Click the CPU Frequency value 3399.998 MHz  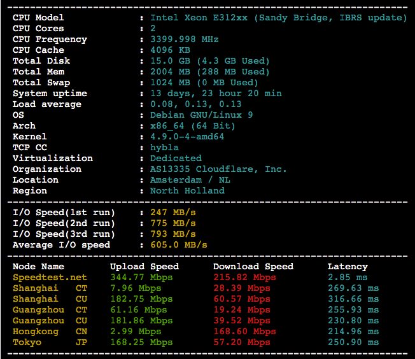point(184,39)
